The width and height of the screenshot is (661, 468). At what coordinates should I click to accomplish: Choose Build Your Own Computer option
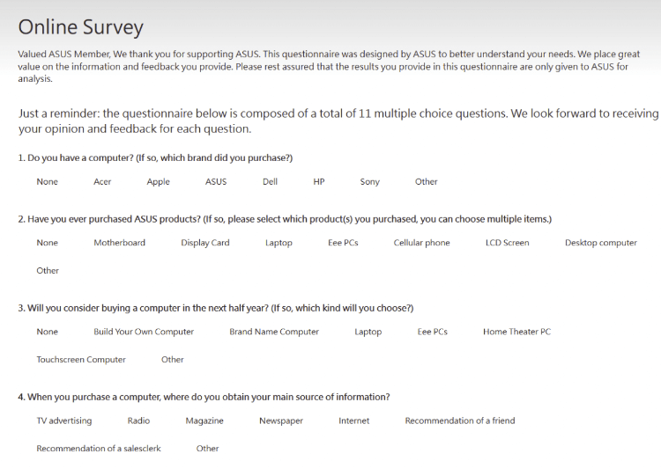tap(144, 332)
